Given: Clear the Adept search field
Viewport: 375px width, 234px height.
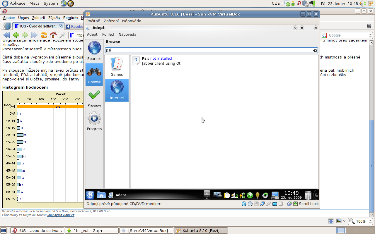Looking at the screenshot, I should [315, 50].
